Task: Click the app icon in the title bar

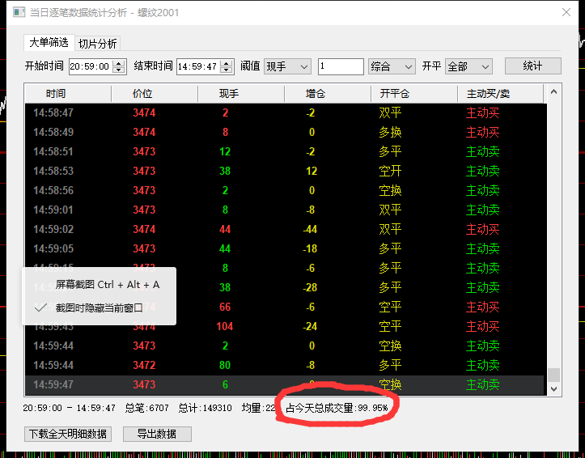Action: point(18,13)
